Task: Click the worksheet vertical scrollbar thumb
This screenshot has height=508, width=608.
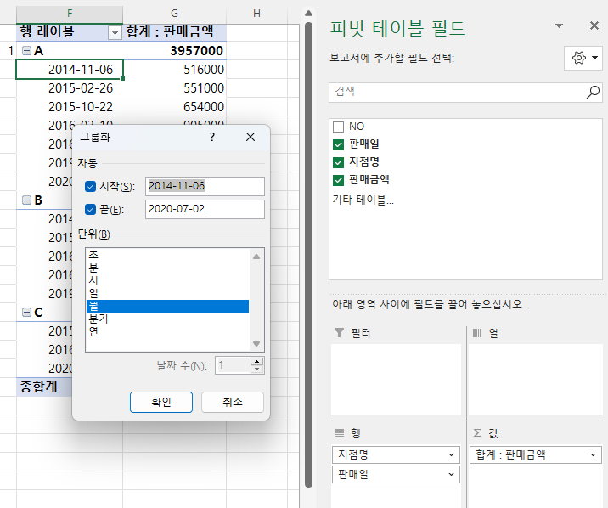Action: 308,254
